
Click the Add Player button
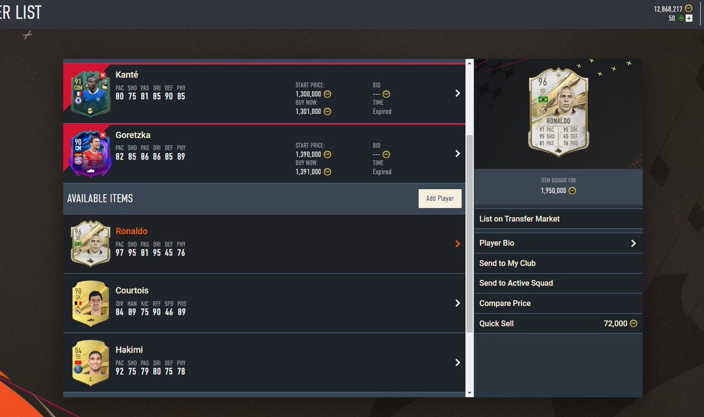pyautogui.click(x=440, y=198)
